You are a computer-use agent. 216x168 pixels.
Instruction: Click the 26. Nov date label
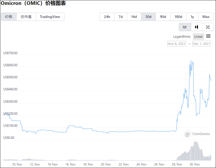tap(159, 164)
